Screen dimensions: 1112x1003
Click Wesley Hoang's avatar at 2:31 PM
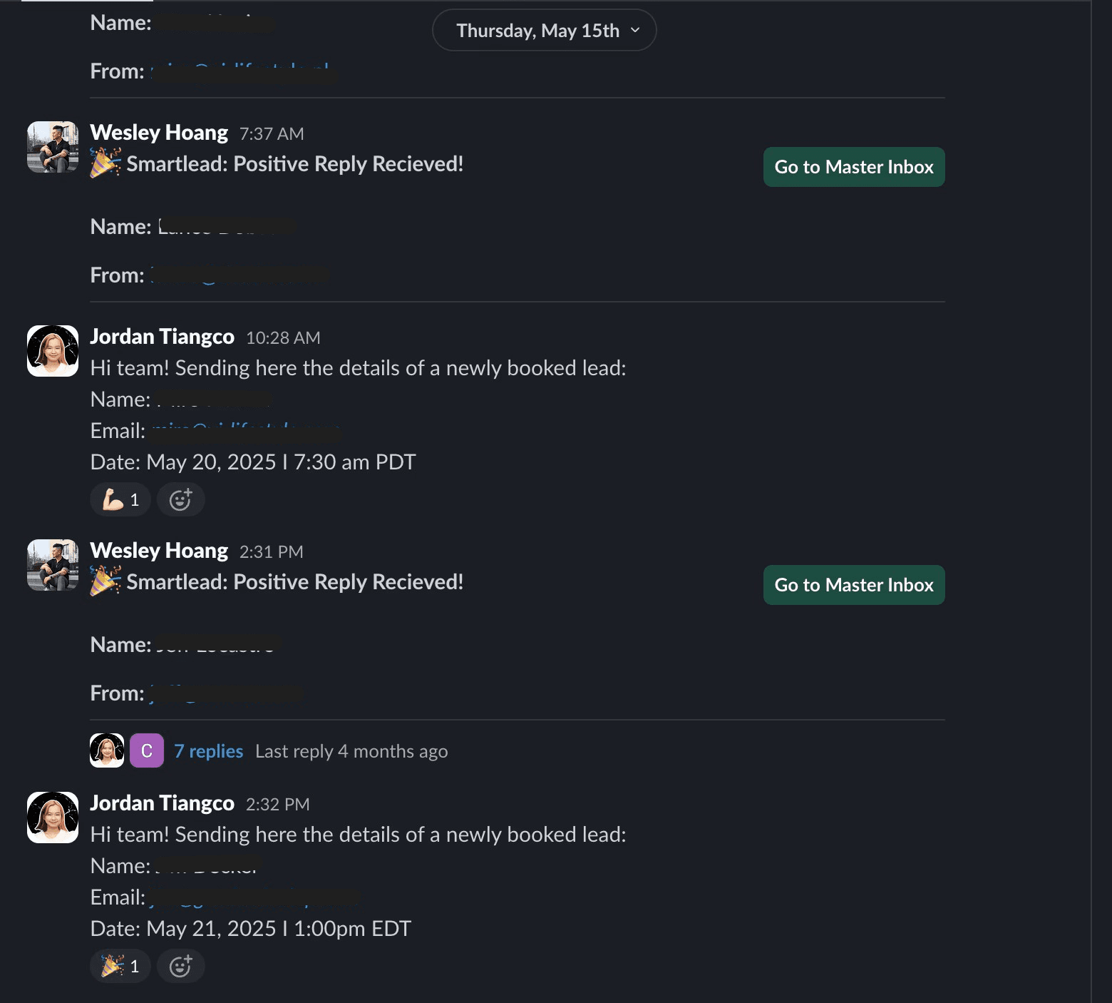point(53,565)
